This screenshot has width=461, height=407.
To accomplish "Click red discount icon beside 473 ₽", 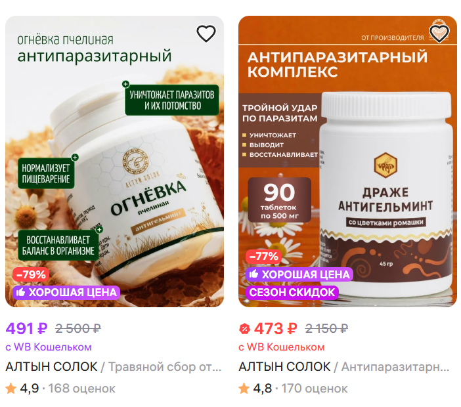I will tap(244, 328).
